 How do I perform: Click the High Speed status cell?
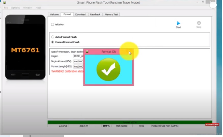[122, 126]
